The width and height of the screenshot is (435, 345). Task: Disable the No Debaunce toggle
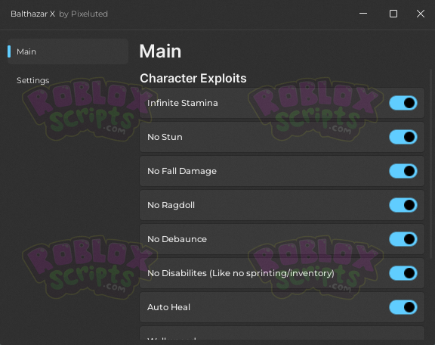[x=403, y=239]
